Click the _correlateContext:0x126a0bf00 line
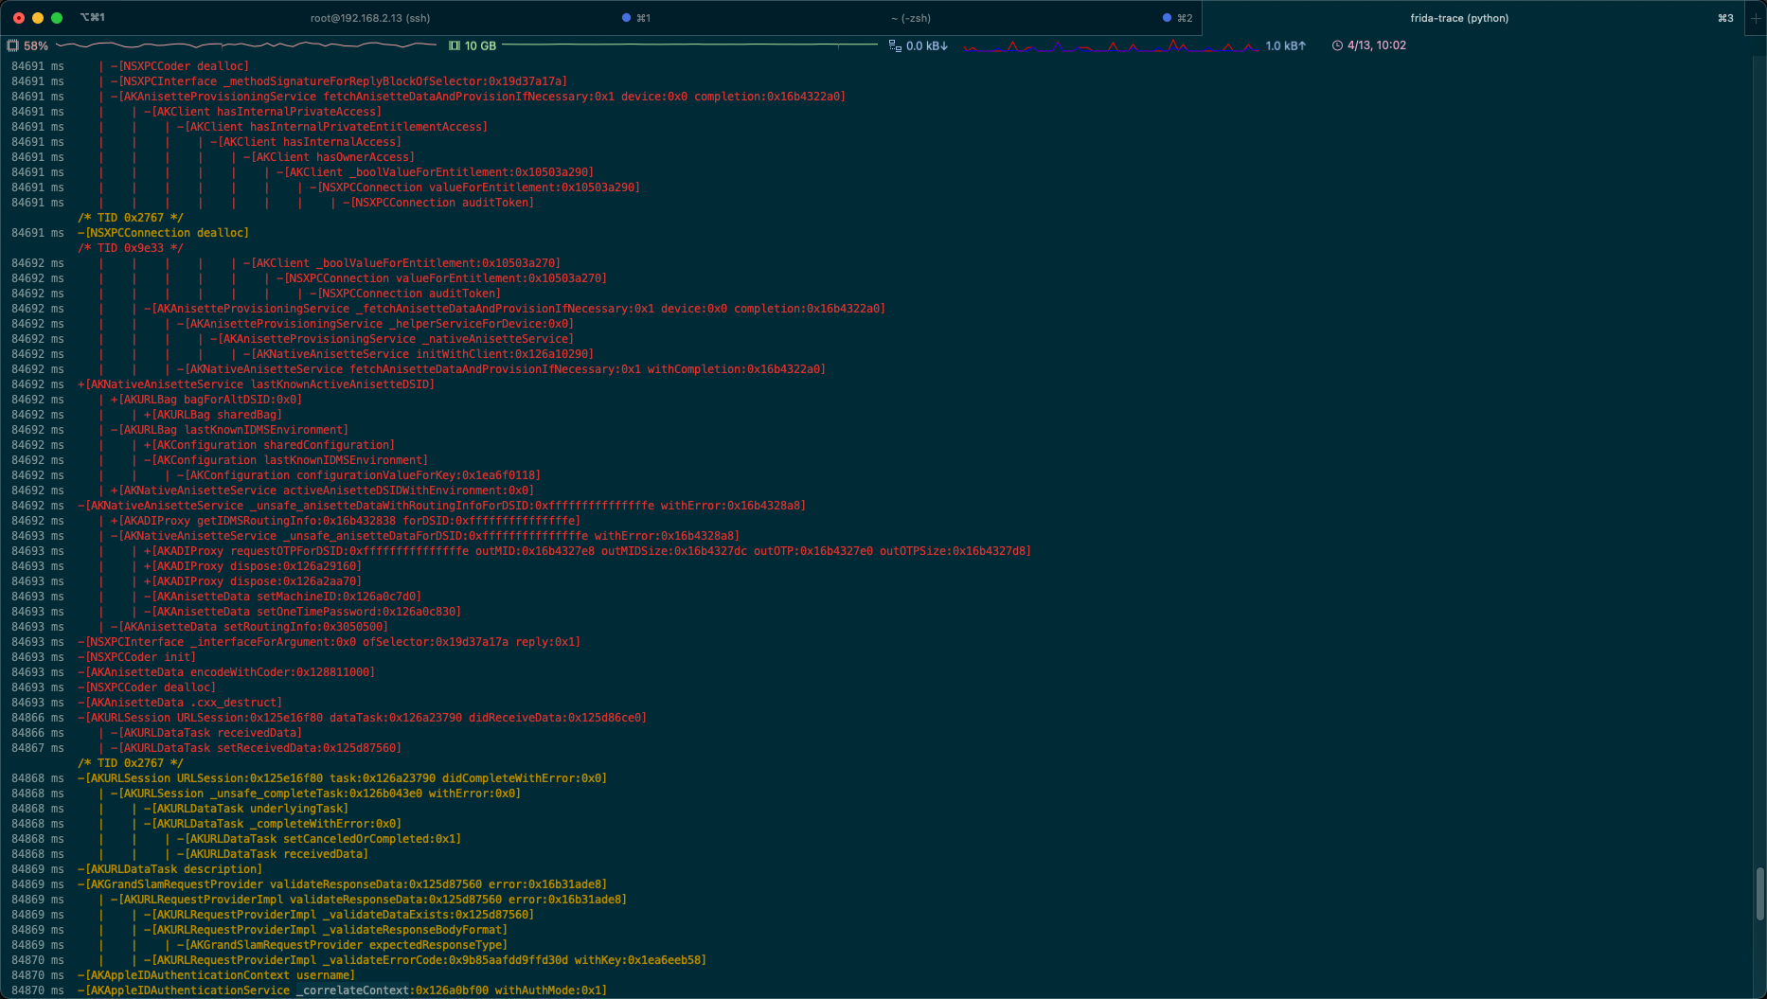Image resolution: width=1767 pixels, height=999 pixels. tap(342, 990)
